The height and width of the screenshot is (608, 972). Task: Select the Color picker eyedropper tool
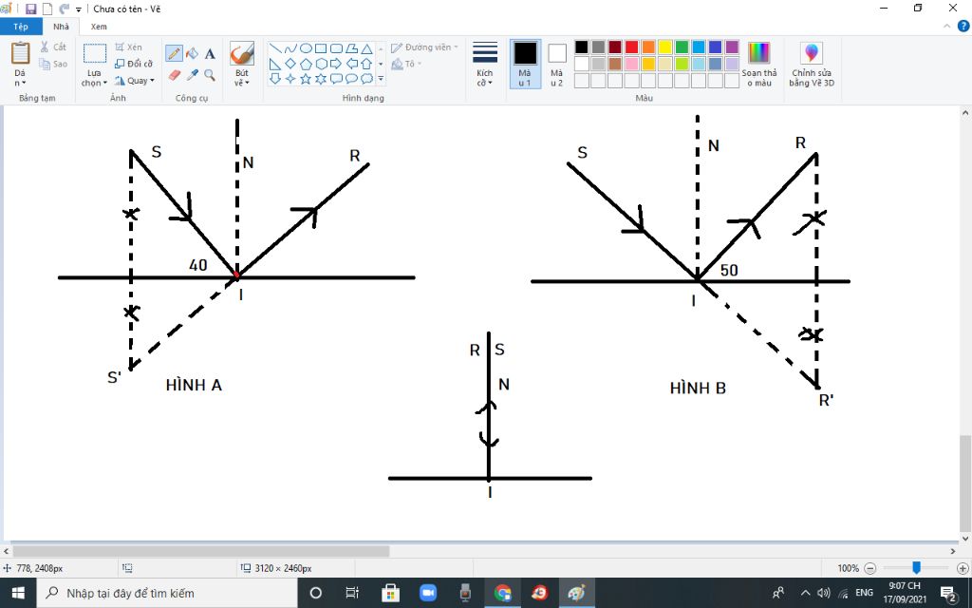(x=192, y=75)
